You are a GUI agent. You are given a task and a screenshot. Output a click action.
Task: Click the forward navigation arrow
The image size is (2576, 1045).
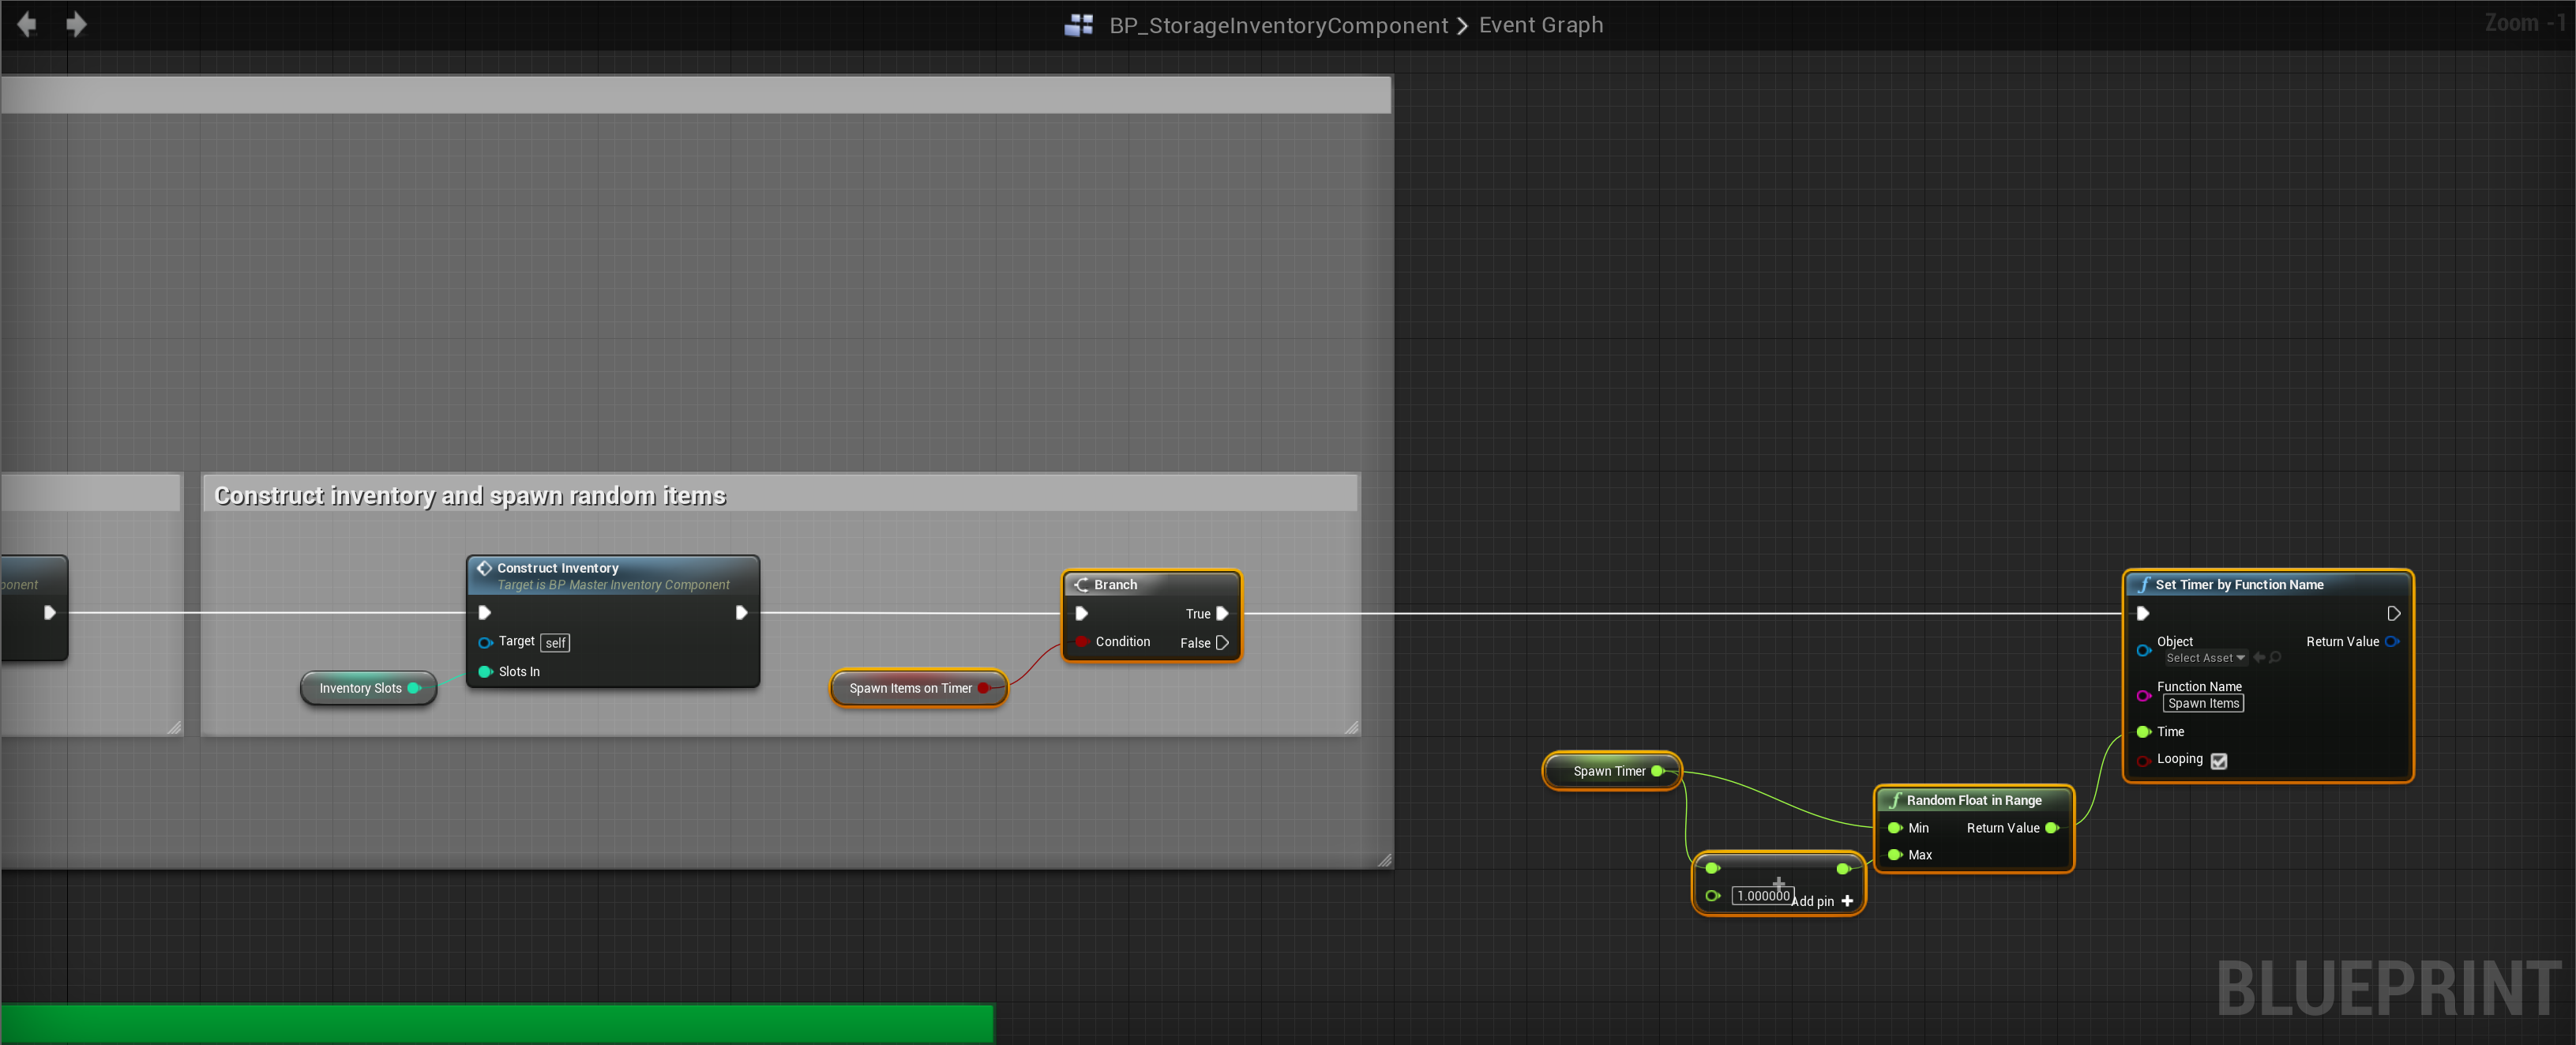pyautogui.click(x=76, y=24)
